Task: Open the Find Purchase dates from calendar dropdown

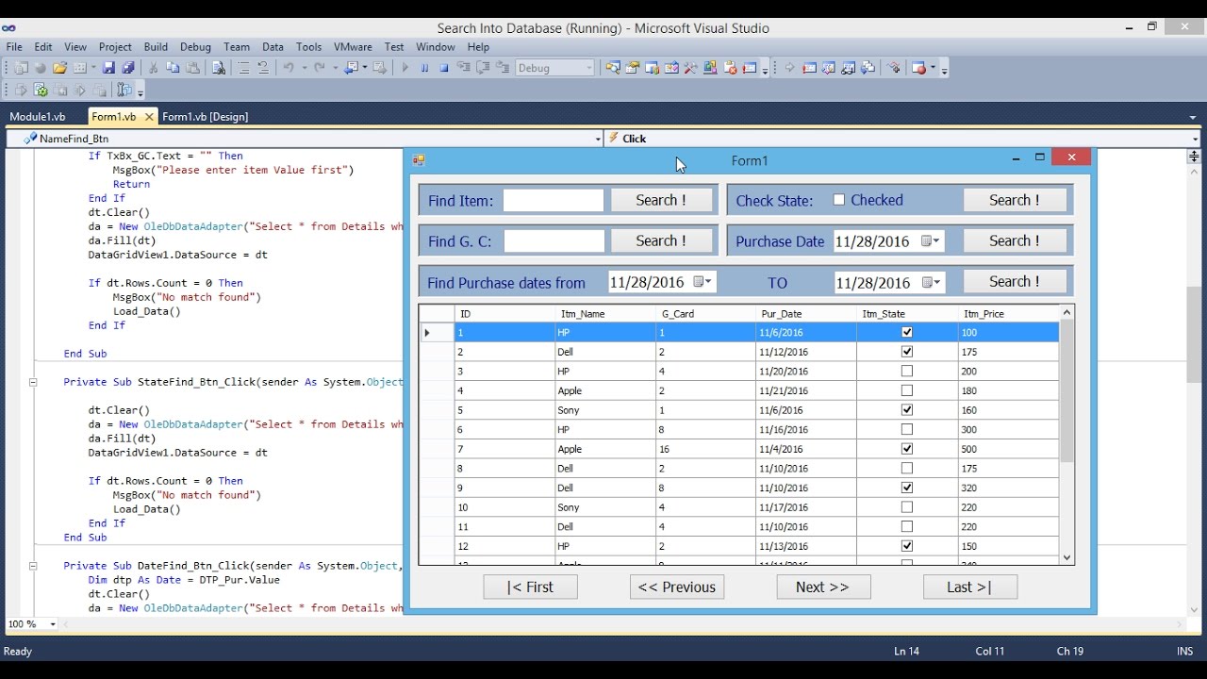Action: click(703, 282)
